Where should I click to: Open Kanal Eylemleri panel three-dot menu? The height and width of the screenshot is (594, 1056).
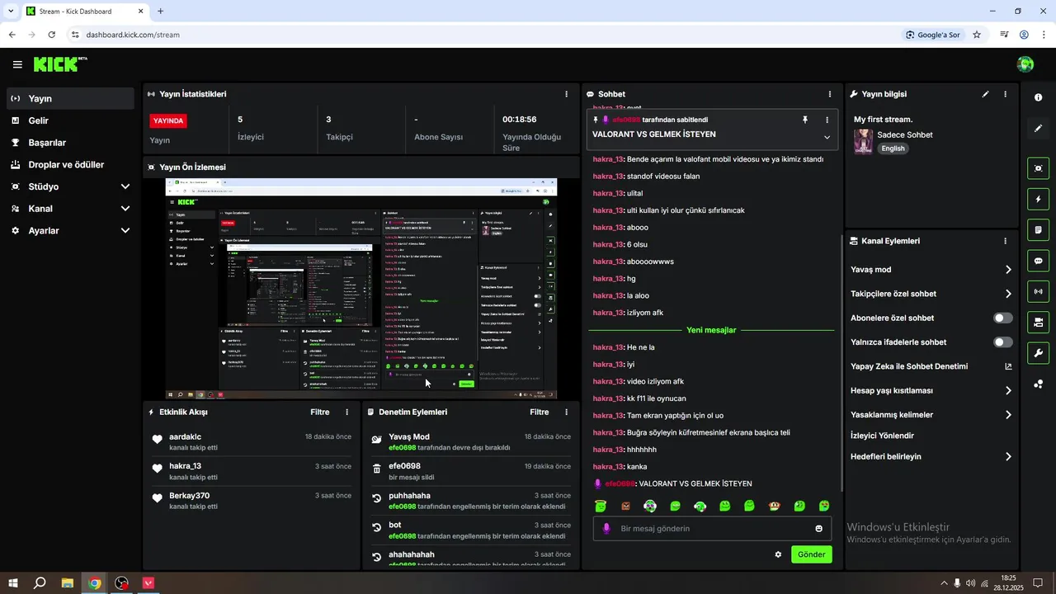point(1005,241)
